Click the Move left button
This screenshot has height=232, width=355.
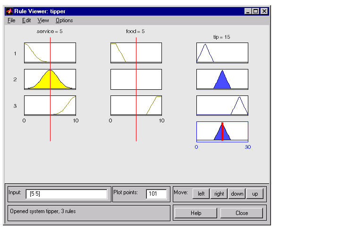[x=201, y=194]
